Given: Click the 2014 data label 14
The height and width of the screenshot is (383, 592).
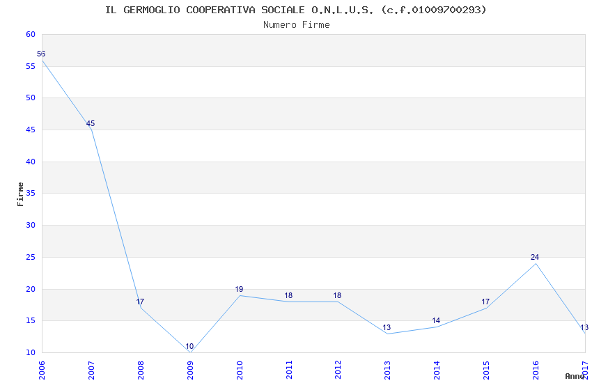Looking at the screenshot, I should (436, 320).
